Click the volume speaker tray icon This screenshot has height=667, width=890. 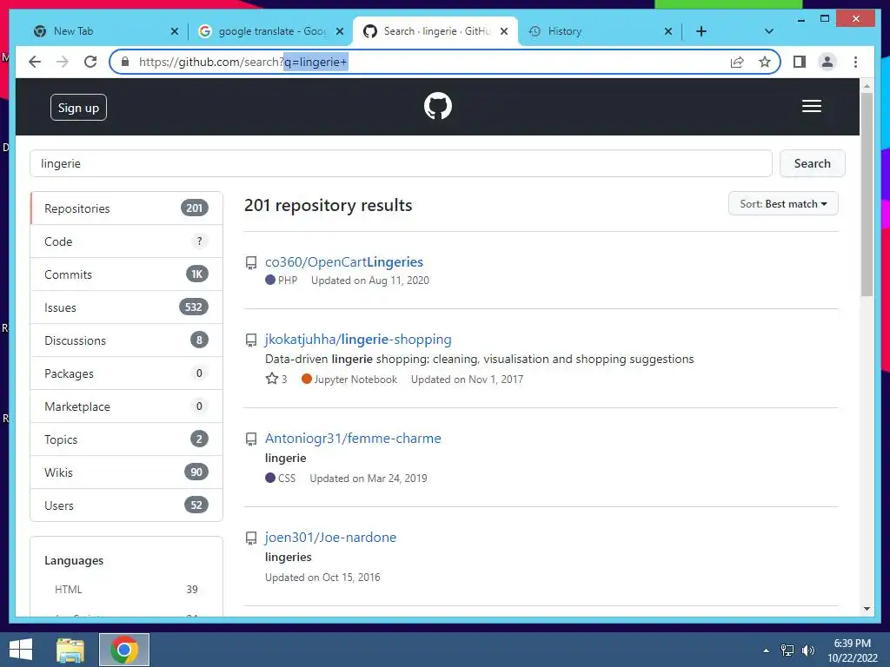pos(808,650)
